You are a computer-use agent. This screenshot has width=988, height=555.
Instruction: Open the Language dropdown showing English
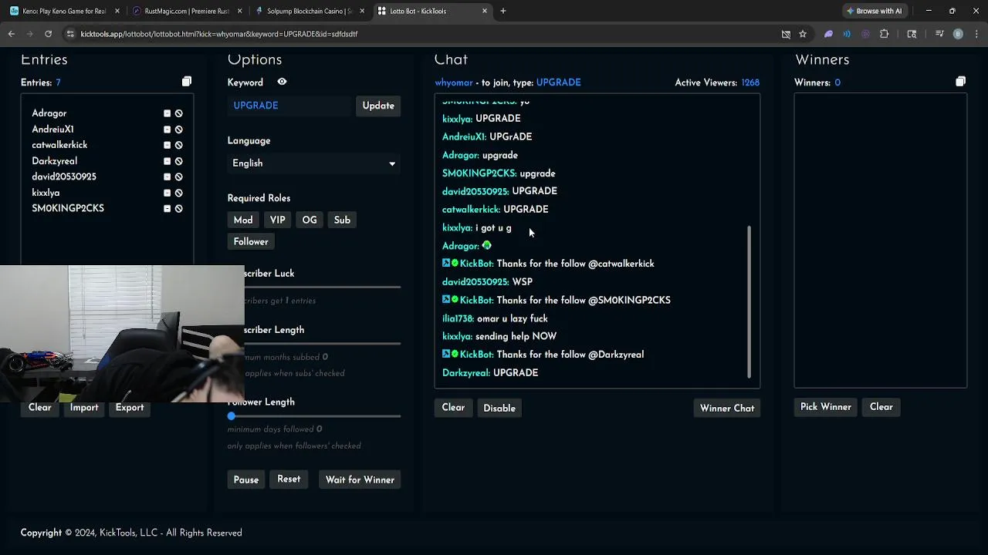[x=313, y=163]
